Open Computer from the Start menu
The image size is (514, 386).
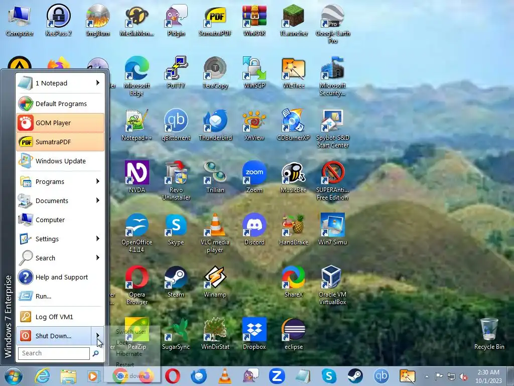click(60, 220)
